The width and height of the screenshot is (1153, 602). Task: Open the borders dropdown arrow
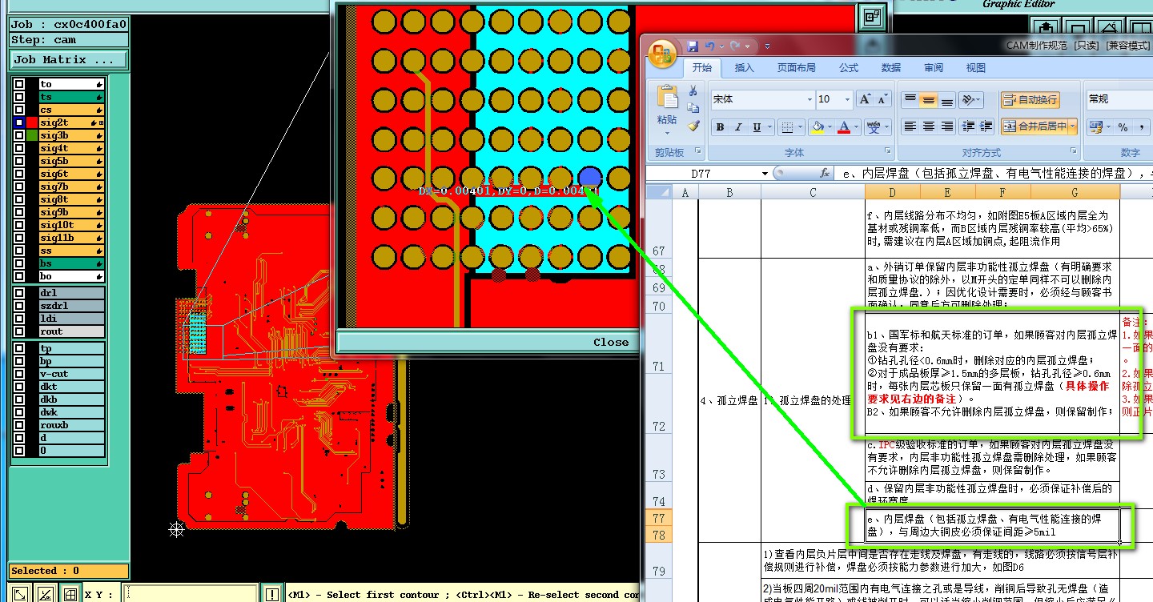pos(800,126)
